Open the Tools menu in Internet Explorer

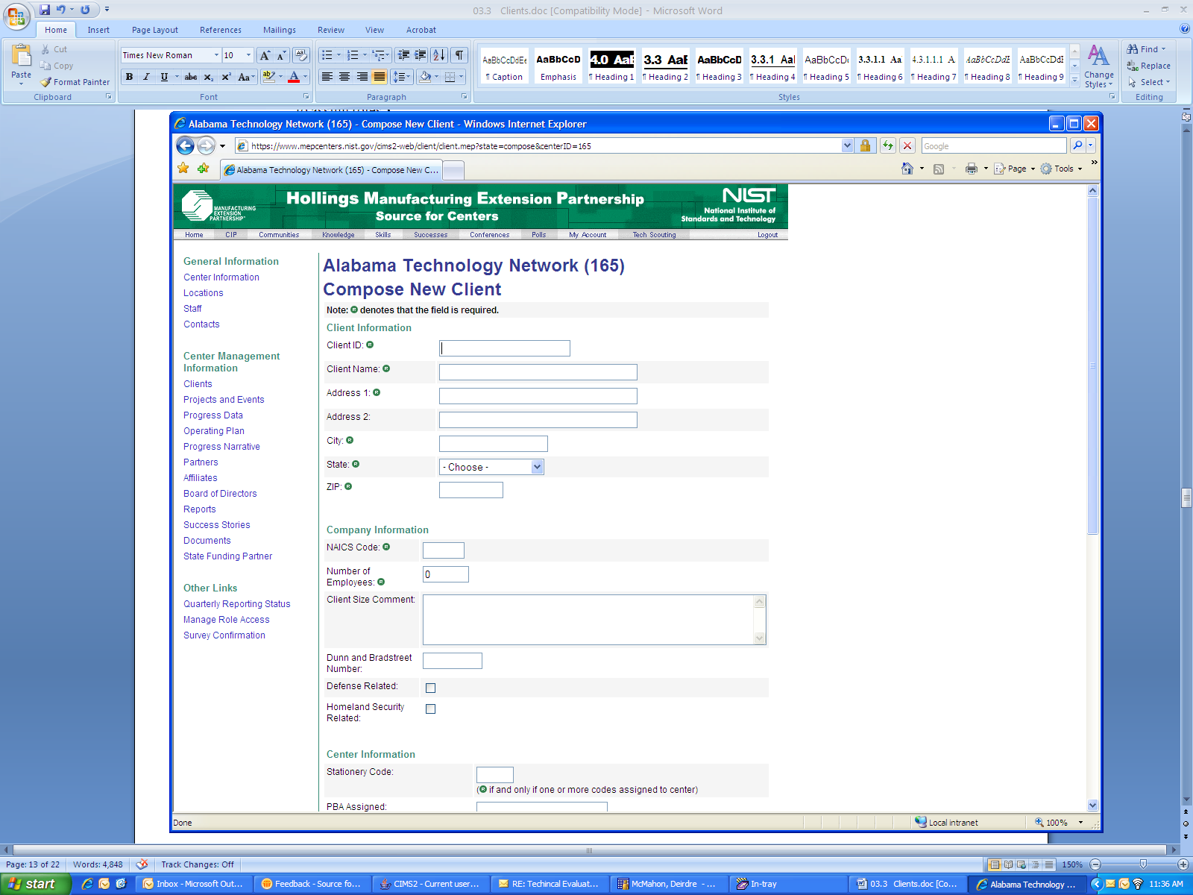pyautogui.click(x=1062, y=169)
